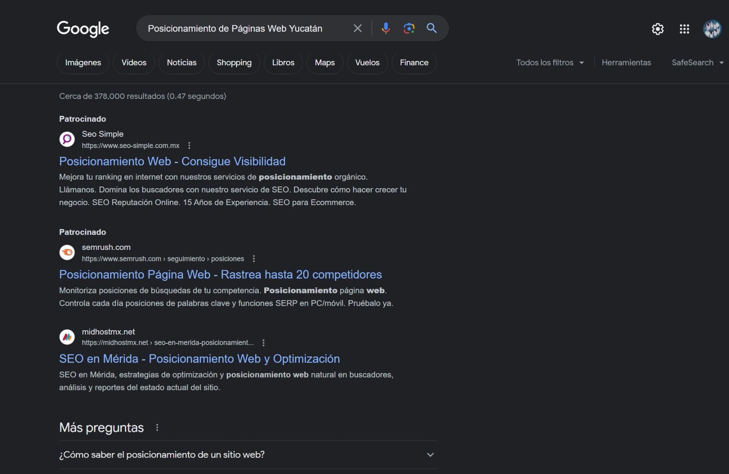Switch to Maps tab

[325, 63]
